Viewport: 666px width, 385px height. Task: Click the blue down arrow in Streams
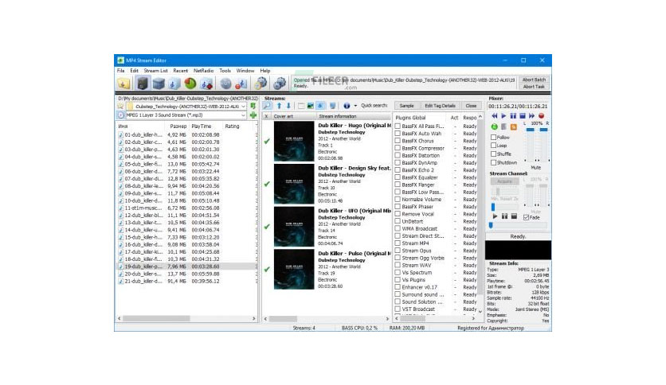click(288, 106)
